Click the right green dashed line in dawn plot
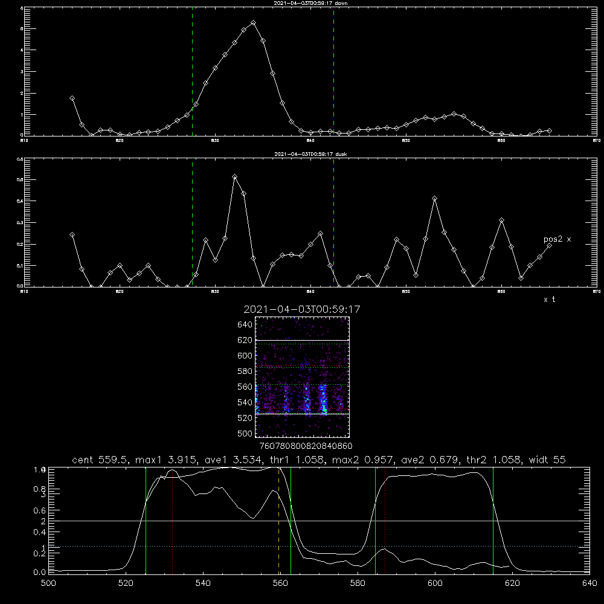Image resolution: width=604 pixels, height=604 pixels. 333,72
